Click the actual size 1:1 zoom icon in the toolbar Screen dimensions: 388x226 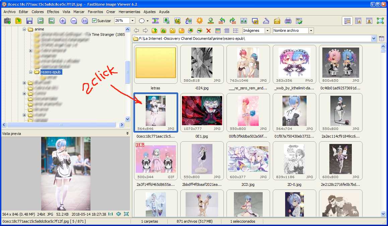[85, 21]
